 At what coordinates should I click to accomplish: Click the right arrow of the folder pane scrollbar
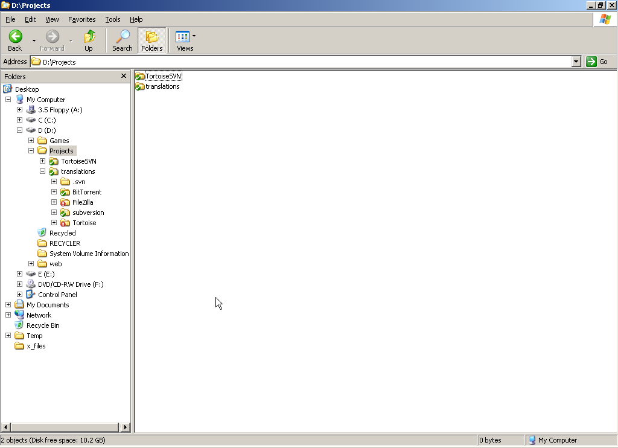pyautogui.click(x=126, y=427)
